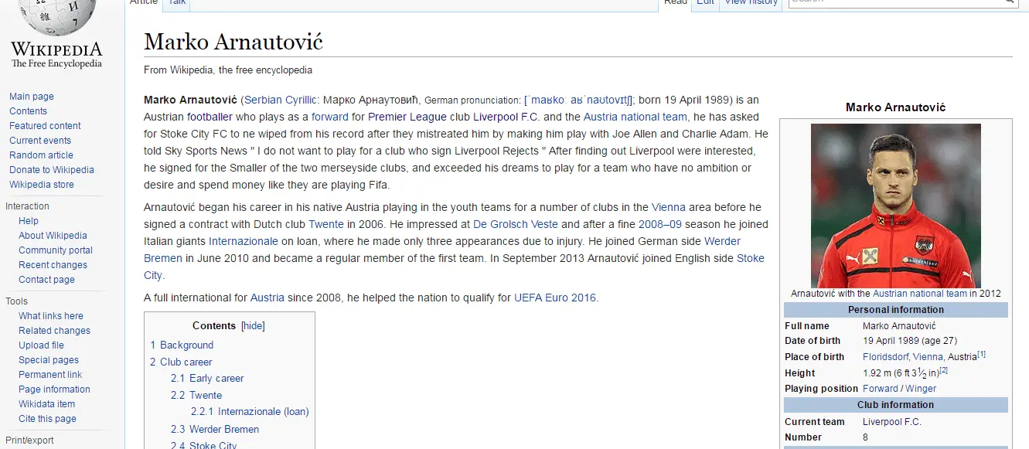
Task: Jump to 2.2 Twente contents entry
Action: tap(196, 396)
